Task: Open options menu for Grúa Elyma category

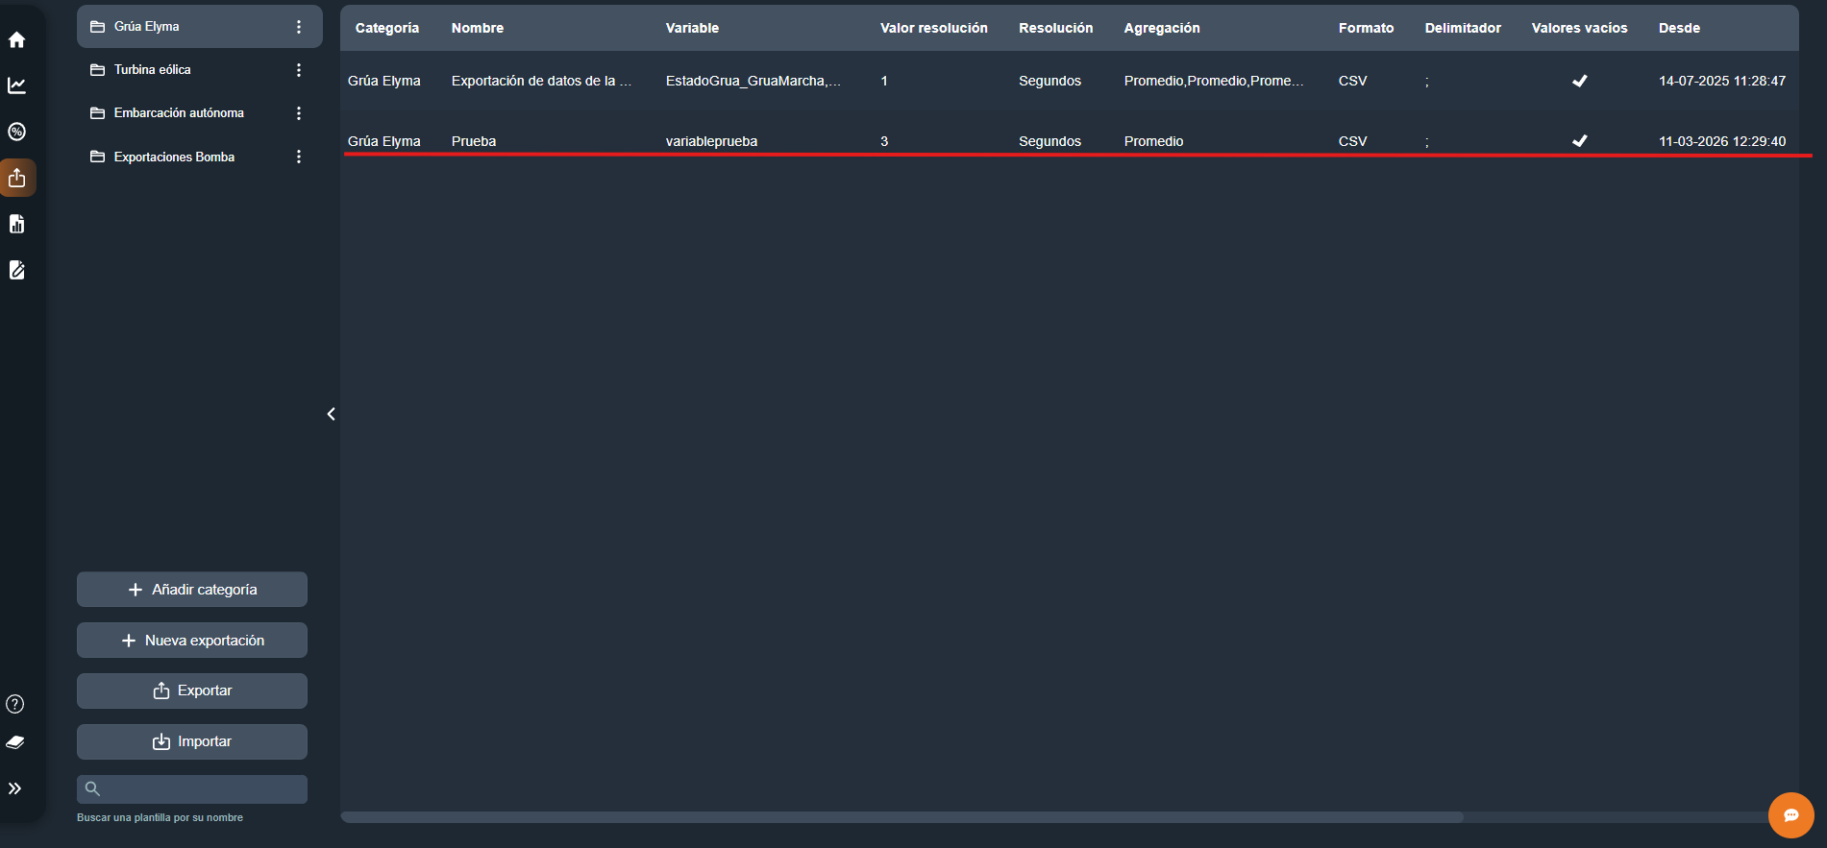Action: (x=299, y=27)
